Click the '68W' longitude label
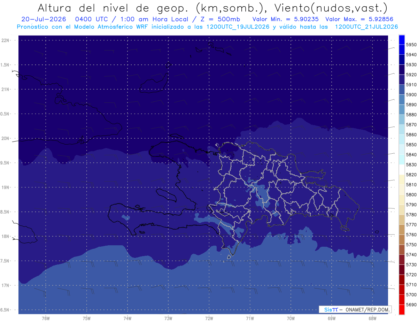The image size is (418, 323). point(372,318)
